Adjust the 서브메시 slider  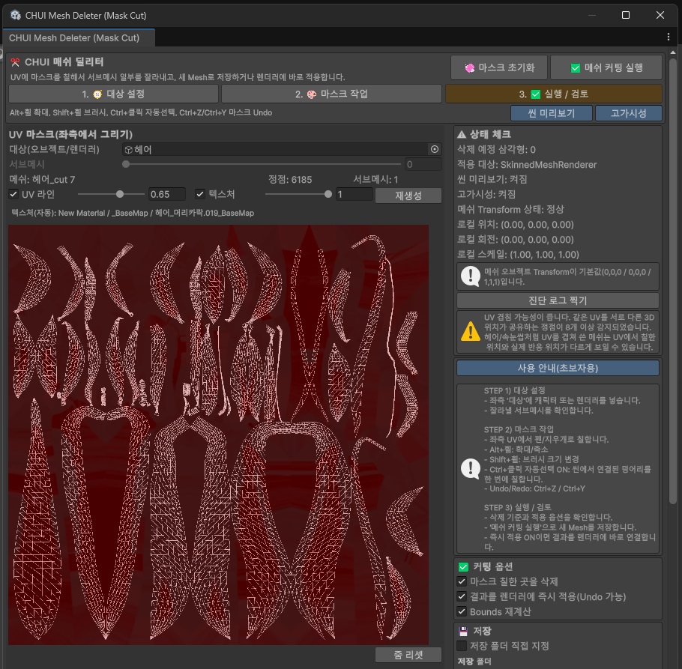[x=263, y=164]
